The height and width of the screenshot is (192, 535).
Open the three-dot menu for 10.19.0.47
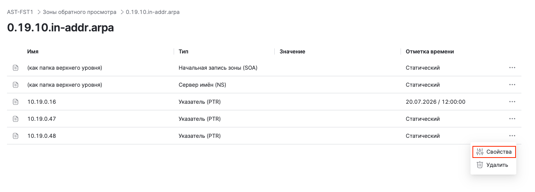512,119
